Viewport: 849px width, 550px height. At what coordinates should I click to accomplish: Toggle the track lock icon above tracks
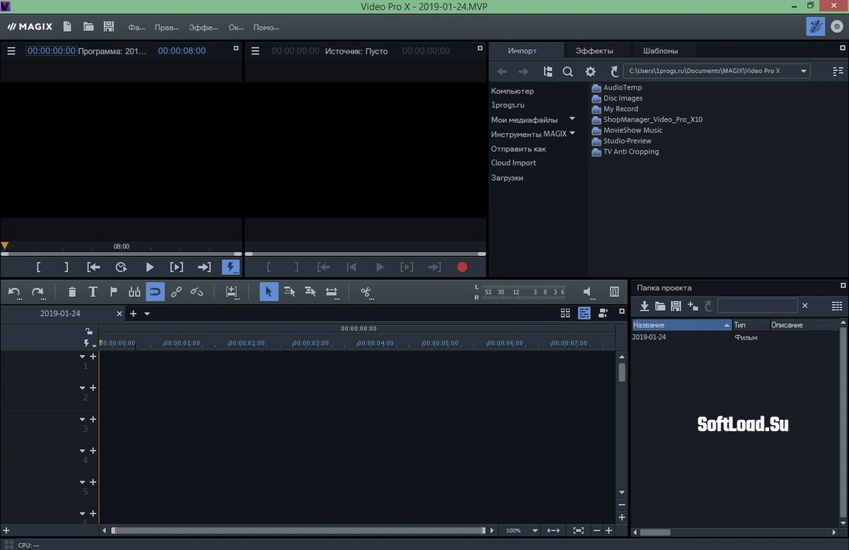(x=88, y=331)
